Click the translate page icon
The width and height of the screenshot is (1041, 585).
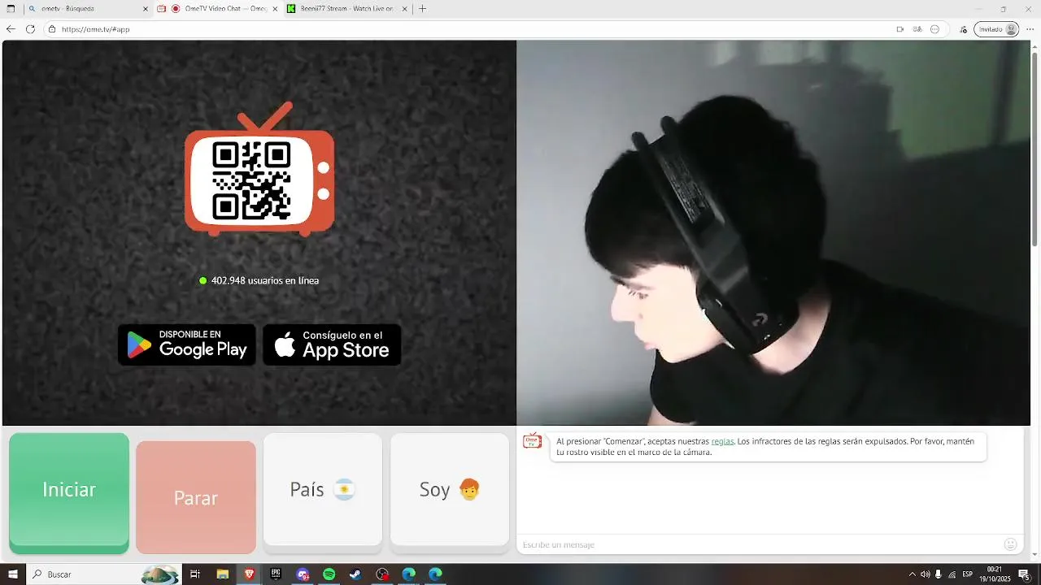coord(917,29)
